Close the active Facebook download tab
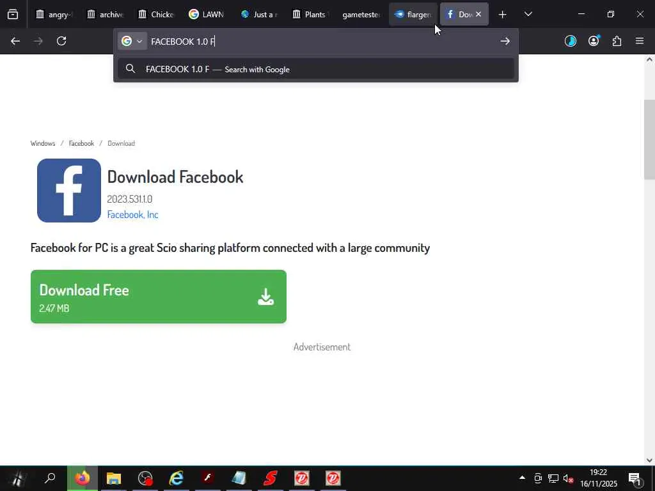Image resolution: width=655 pixels, height=491 pixels. coord(478,14)
